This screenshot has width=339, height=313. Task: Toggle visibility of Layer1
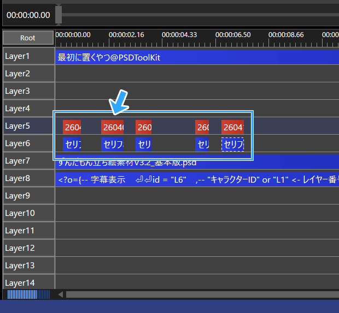tap(28, 56)
